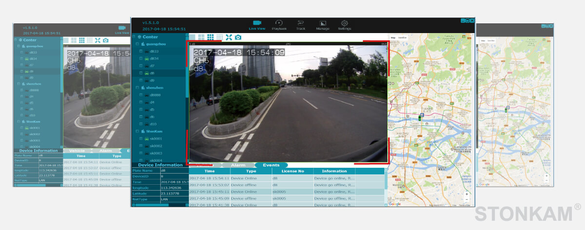Choose the 3x3 grid layout icon
This screenshot has height=230, width=585.
point(211,37)
